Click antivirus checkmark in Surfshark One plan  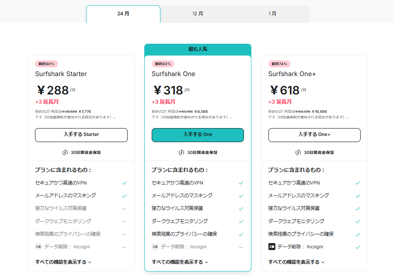pos(241,209)
